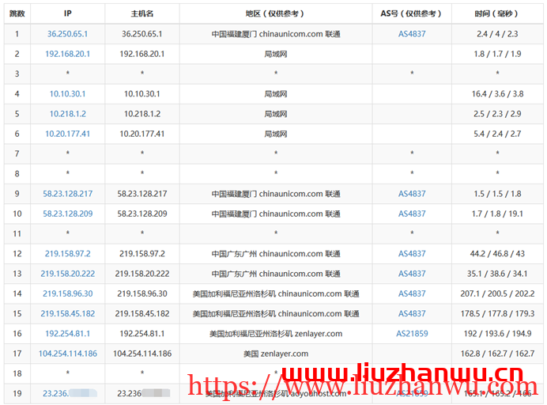
Task: Open AS4837 link in hop 14 row
Action: 412,293
